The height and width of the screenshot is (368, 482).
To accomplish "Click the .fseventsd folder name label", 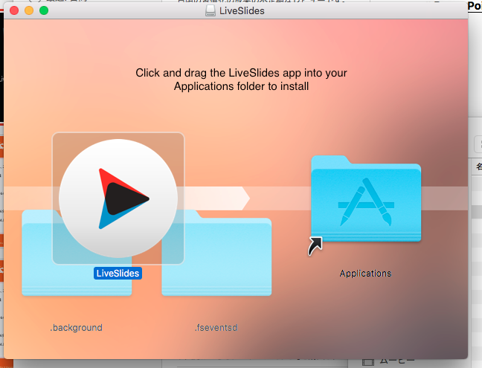I will tap(216, 327).
